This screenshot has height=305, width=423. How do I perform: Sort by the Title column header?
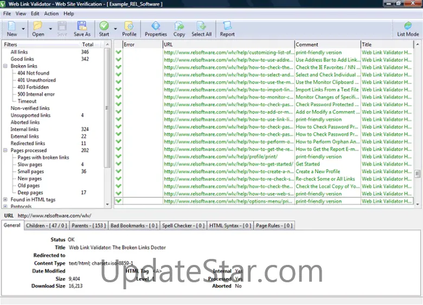(387, 44)
